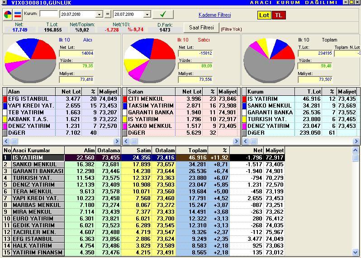Click red swatch beside EFG ISTANBUL buyer
The image size is (361, 258).
pos(5,99)
